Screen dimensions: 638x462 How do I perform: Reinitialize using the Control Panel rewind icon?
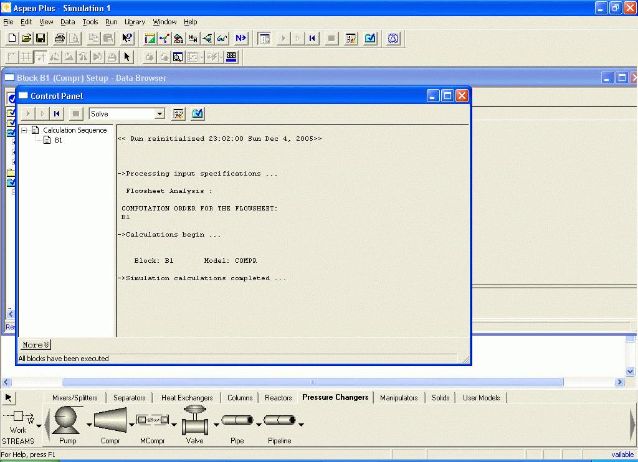(57, 114)
